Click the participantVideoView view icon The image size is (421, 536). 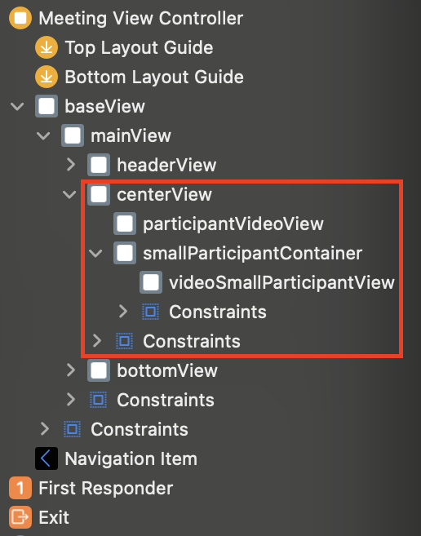point(125,224)
